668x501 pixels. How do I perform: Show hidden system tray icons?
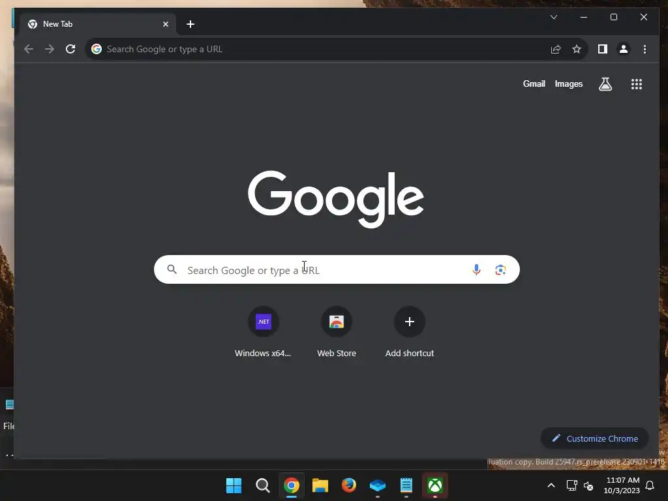pos(551,485)
